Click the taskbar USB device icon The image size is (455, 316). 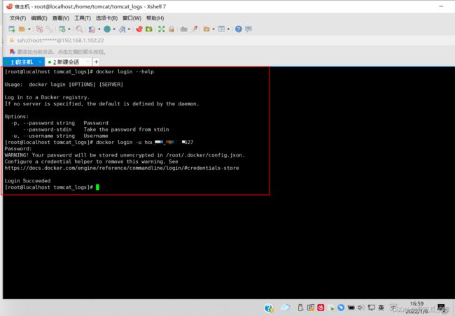coord(300,308)
